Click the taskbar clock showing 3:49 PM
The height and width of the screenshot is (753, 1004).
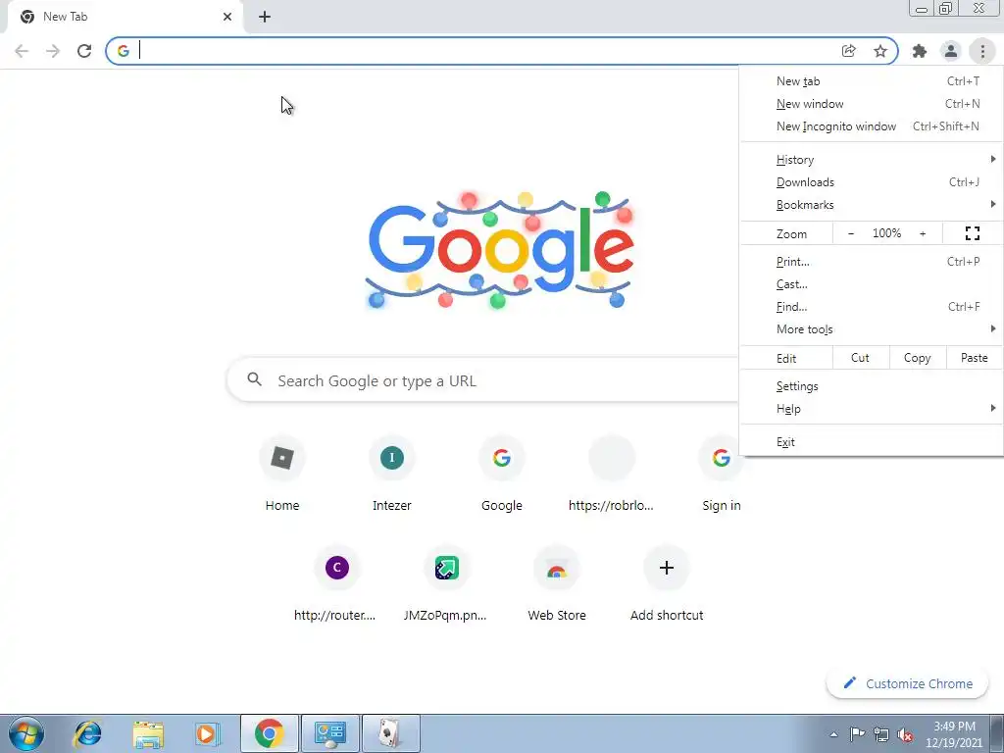pyautogui.click(x=954, y=734)
